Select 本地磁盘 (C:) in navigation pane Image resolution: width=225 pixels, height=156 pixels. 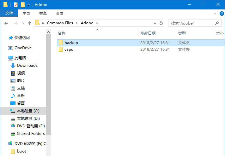pos(23,111)
